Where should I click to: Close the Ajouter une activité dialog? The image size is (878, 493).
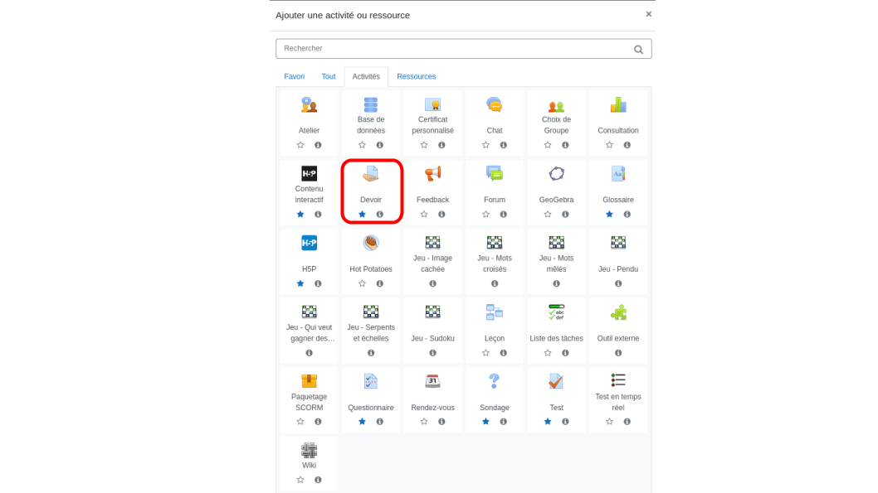[648, 14]
